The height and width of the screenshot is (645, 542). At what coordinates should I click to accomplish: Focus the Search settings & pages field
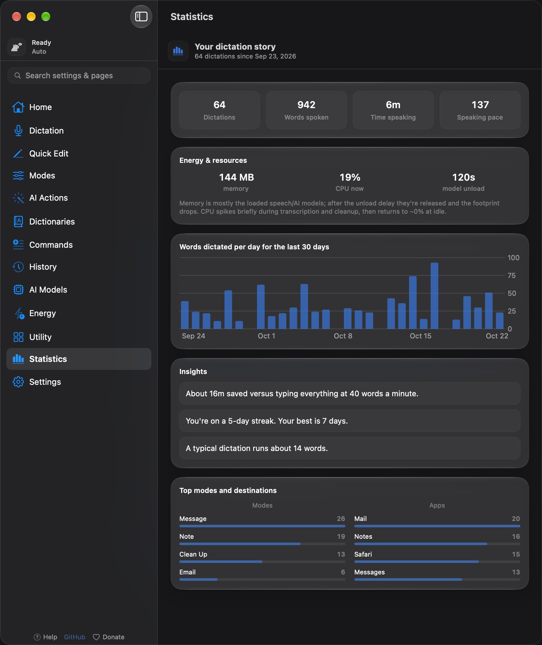(79, 75)
